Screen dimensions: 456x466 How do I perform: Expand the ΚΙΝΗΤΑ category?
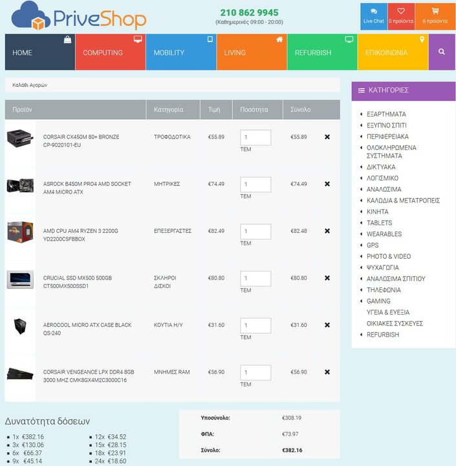(377, 212)
